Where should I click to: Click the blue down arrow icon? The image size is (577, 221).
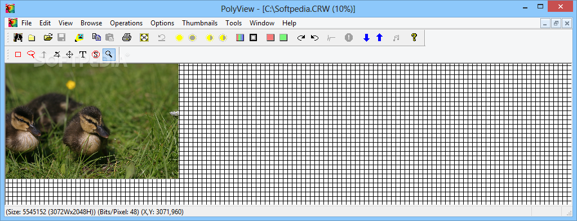coord(366,38)
